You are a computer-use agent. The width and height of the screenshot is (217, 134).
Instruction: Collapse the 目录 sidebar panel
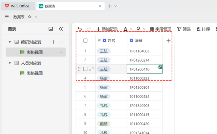61,29
